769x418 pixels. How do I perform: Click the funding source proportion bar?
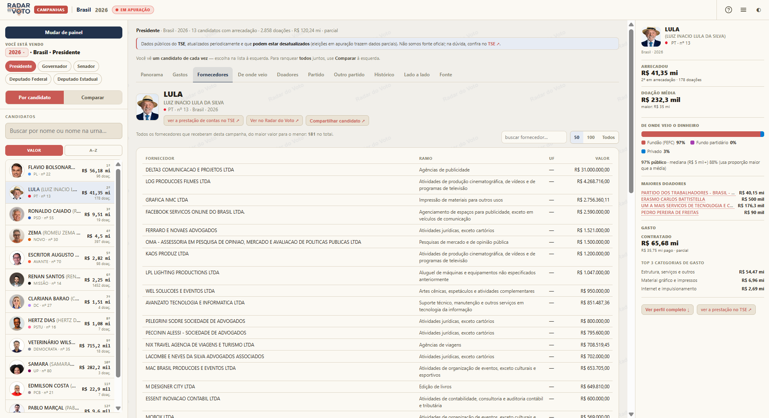pyautogui.click(x=702, y=134)
